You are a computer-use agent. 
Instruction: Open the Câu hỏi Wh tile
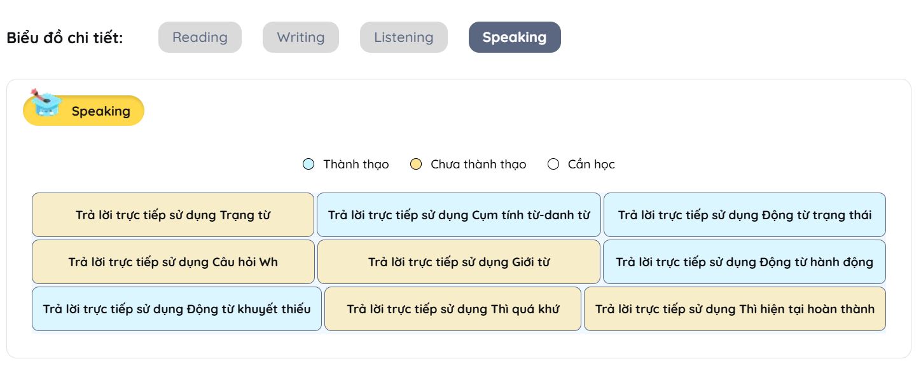tap(173, 262)
